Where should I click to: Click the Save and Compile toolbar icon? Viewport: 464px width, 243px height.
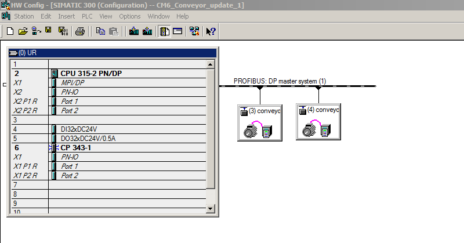coord(63,31)
